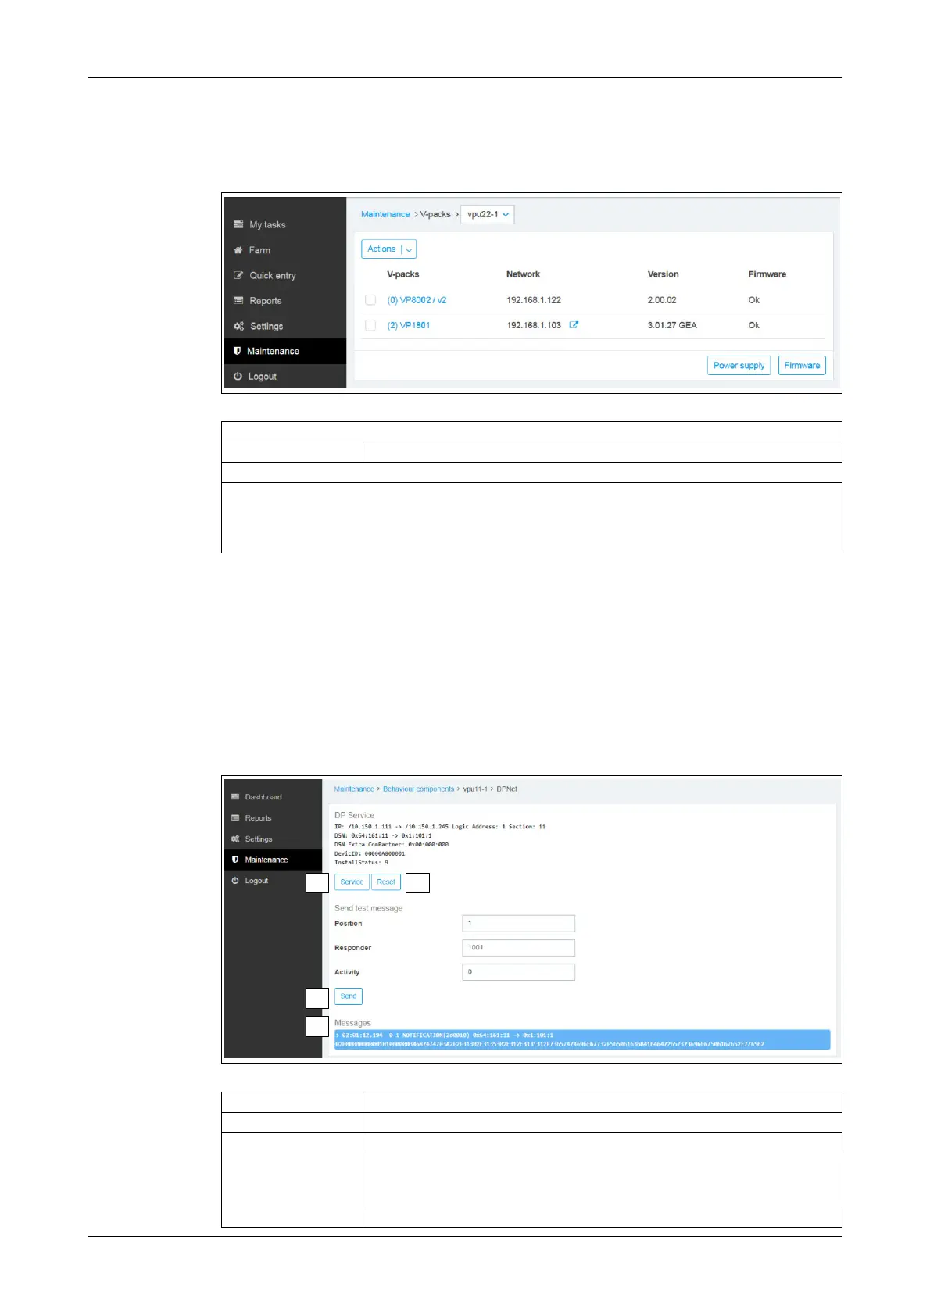Follow the Maintenance breadcrumb in DPNet page

354,789
